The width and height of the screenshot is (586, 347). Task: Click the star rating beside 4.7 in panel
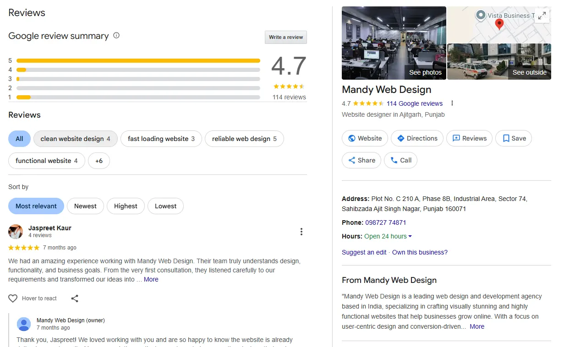(368, 103)
